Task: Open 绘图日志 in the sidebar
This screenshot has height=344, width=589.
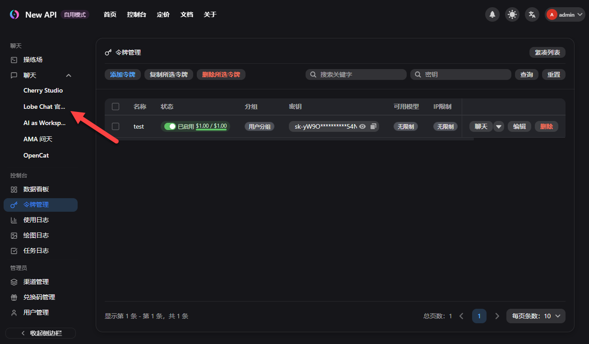Action: click(x=36, y=235)
